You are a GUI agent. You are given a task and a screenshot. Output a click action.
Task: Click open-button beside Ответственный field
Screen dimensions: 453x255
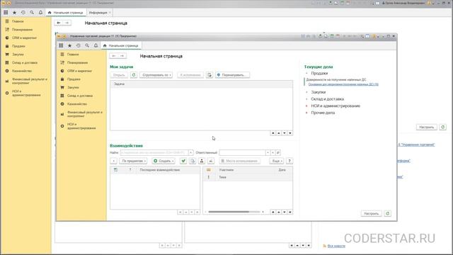click(278, 152)
